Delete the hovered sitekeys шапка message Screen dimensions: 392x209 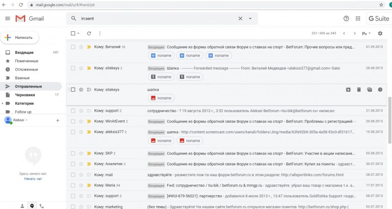tap(359, 90)
